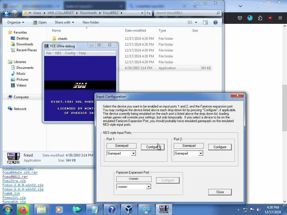Click VirtualBox cube icon in taskbar

pyautogui.click(x=129, y=209)
